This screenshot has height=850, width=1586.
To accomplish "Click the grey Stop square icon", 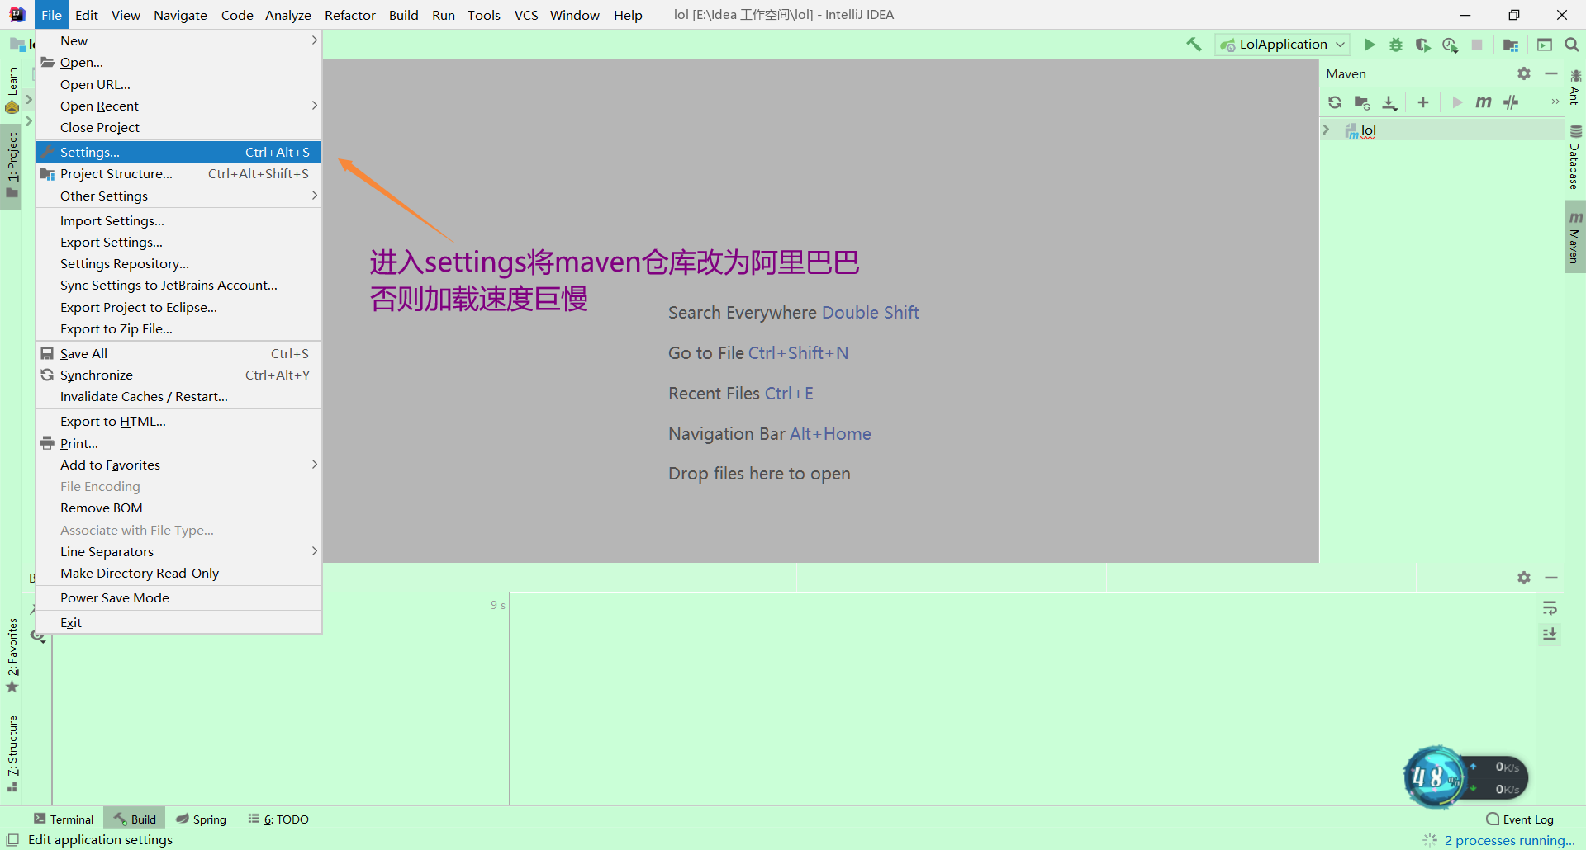I will click(1477, 45).
